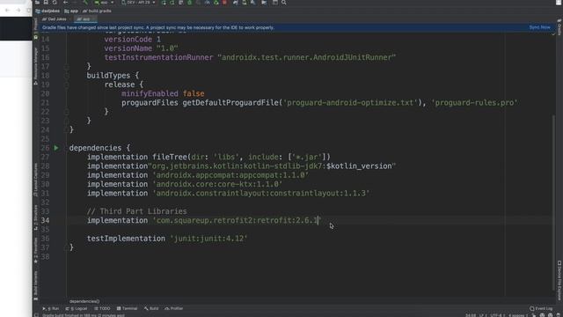Image resolution: width=563 pixels, height=317 pixels.
Task: Open the Device File Explorer side panel
Action: coord(559,280)
